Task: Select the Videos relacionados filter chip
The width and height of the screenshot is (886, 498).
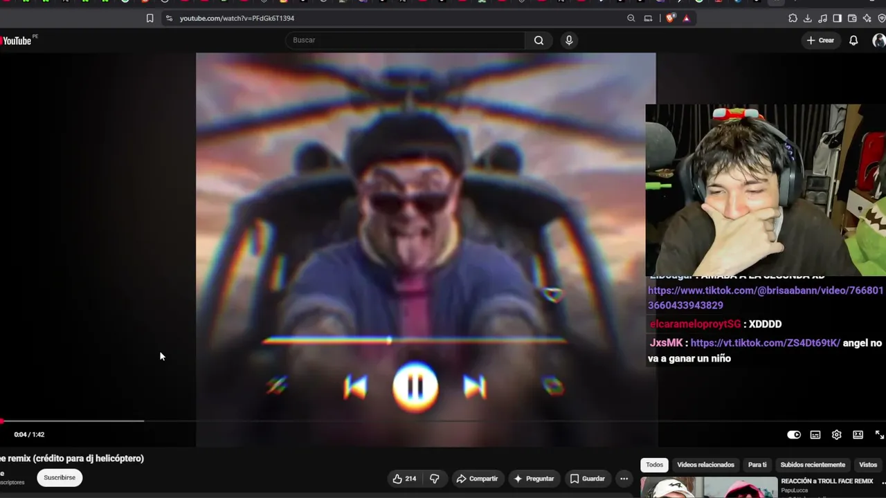Action: (x=705, y=465)
